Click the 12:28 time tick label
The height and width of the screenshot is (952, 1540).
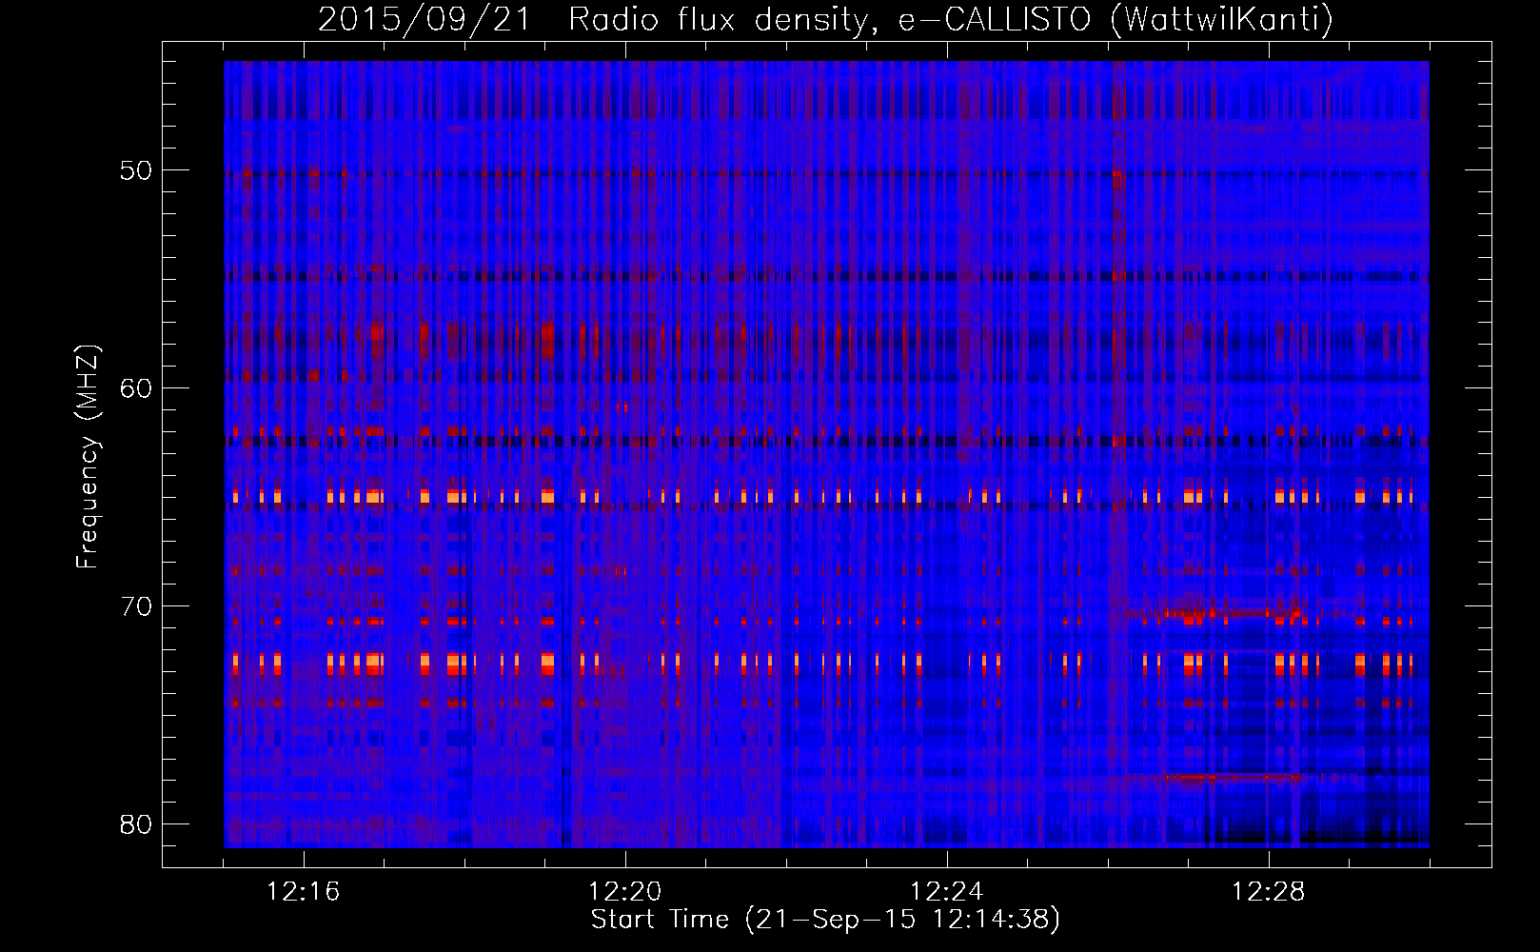point(1269,892)
